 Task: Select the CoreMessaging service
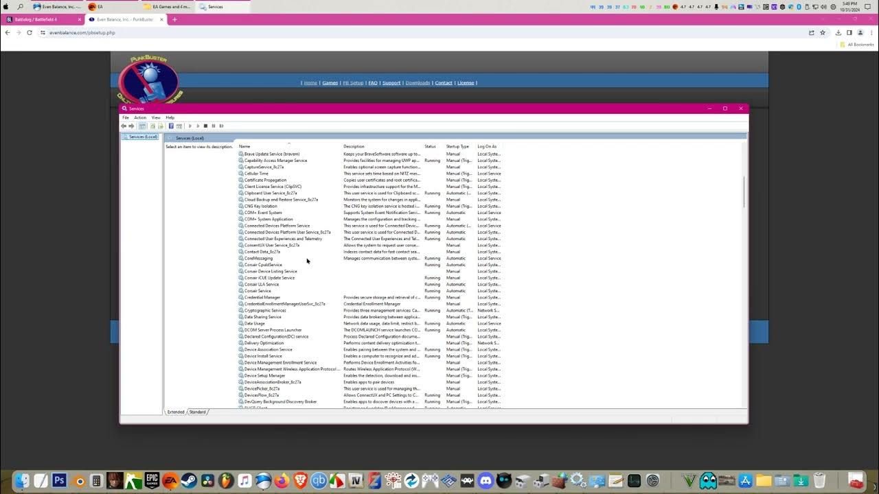click(371, 259)
